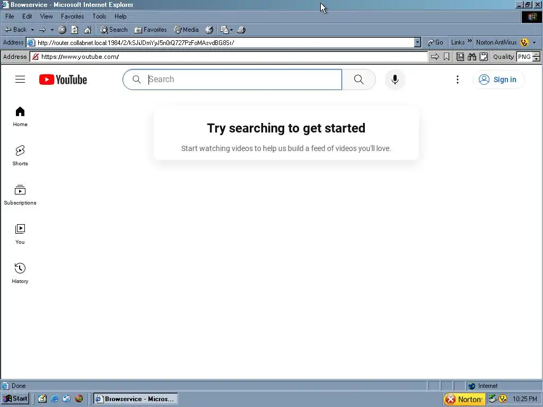
Task: Open the IE Media toolbar button
Action: tap(186, 30)
